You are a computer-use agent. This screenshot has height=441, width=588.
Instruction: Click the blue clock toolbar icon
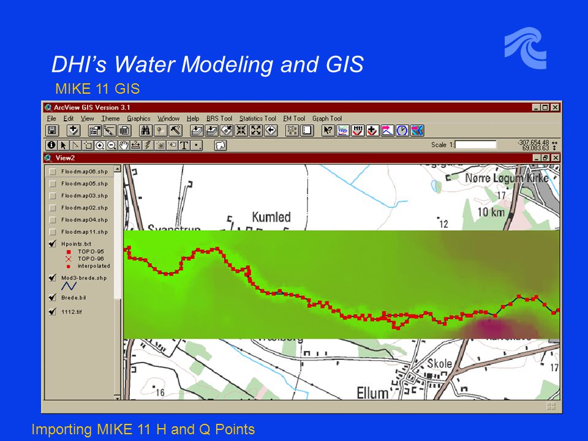(x=402, y=130)
